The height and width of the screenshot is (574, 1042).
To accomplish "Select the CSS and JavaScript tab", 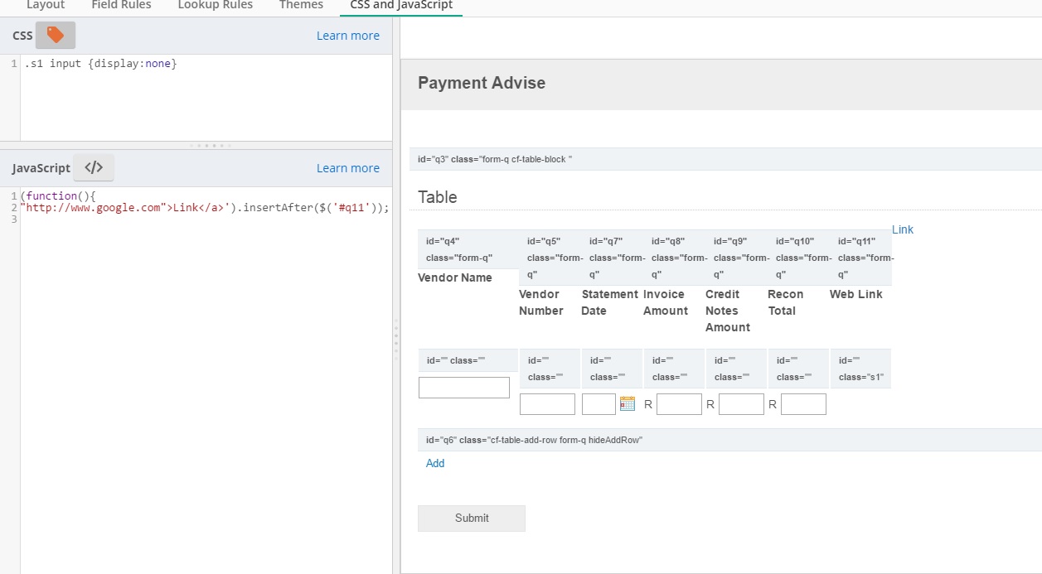I will tap(401, 6).
